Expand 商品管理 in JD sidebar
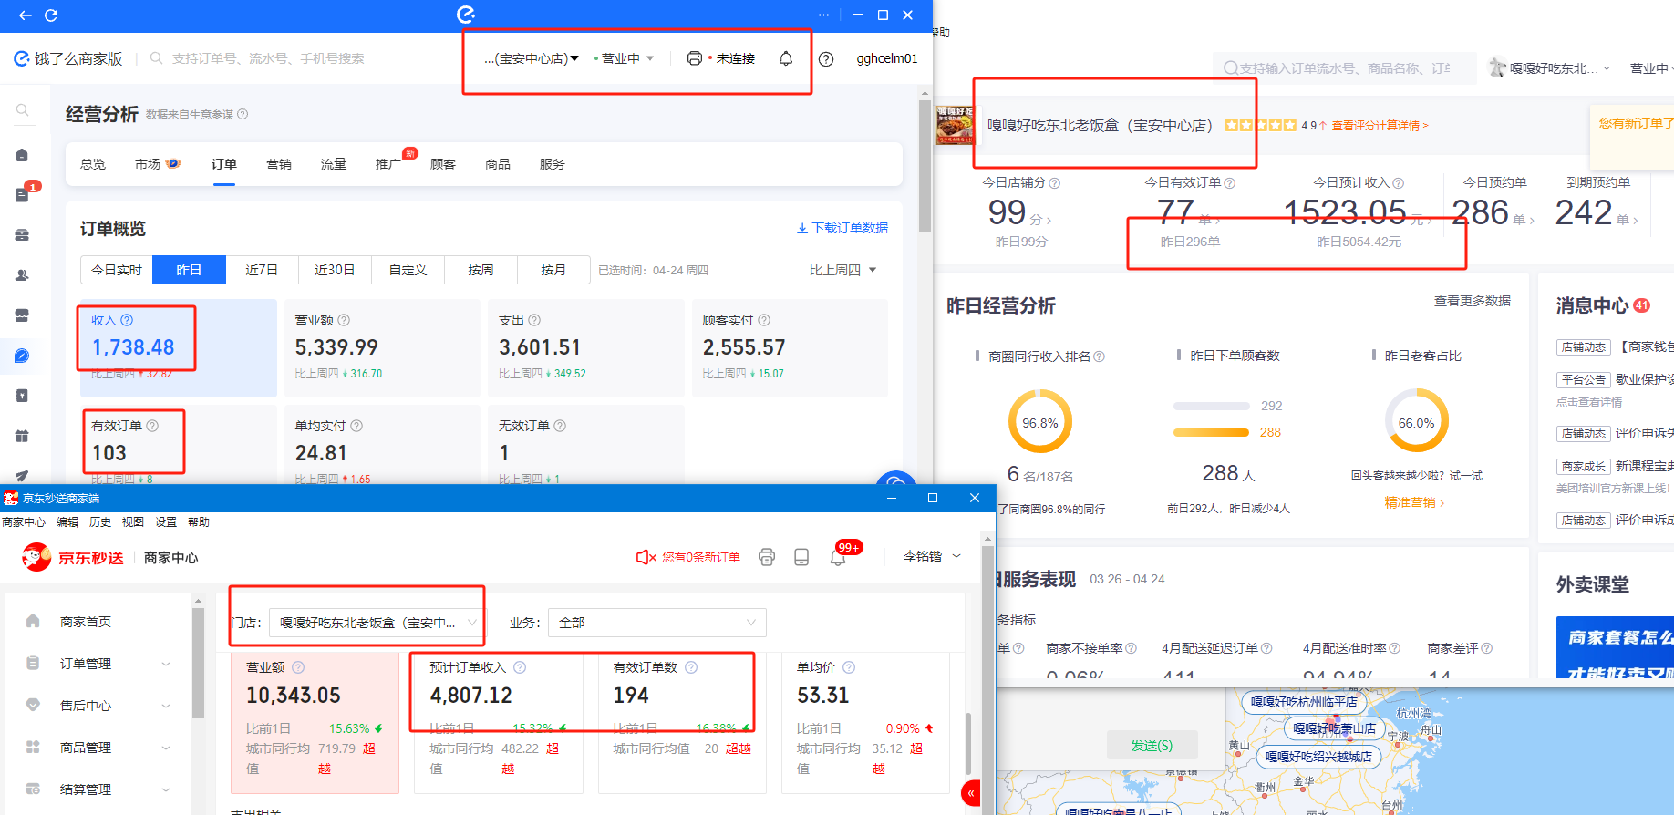1674x815 pixels. tap(98, 748)
